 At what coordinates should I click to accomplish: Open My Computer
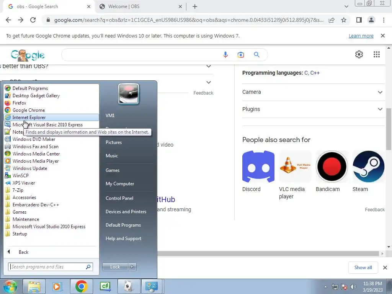pos(120,183)
